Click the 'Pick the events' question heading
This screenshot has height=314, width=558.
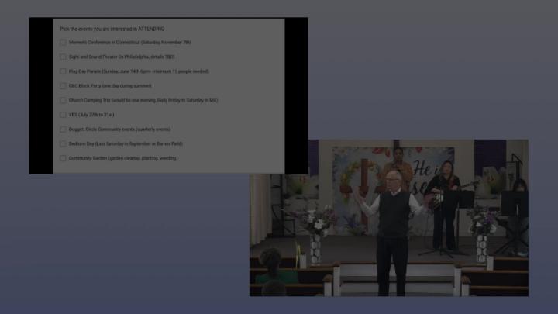click(112, 28)
